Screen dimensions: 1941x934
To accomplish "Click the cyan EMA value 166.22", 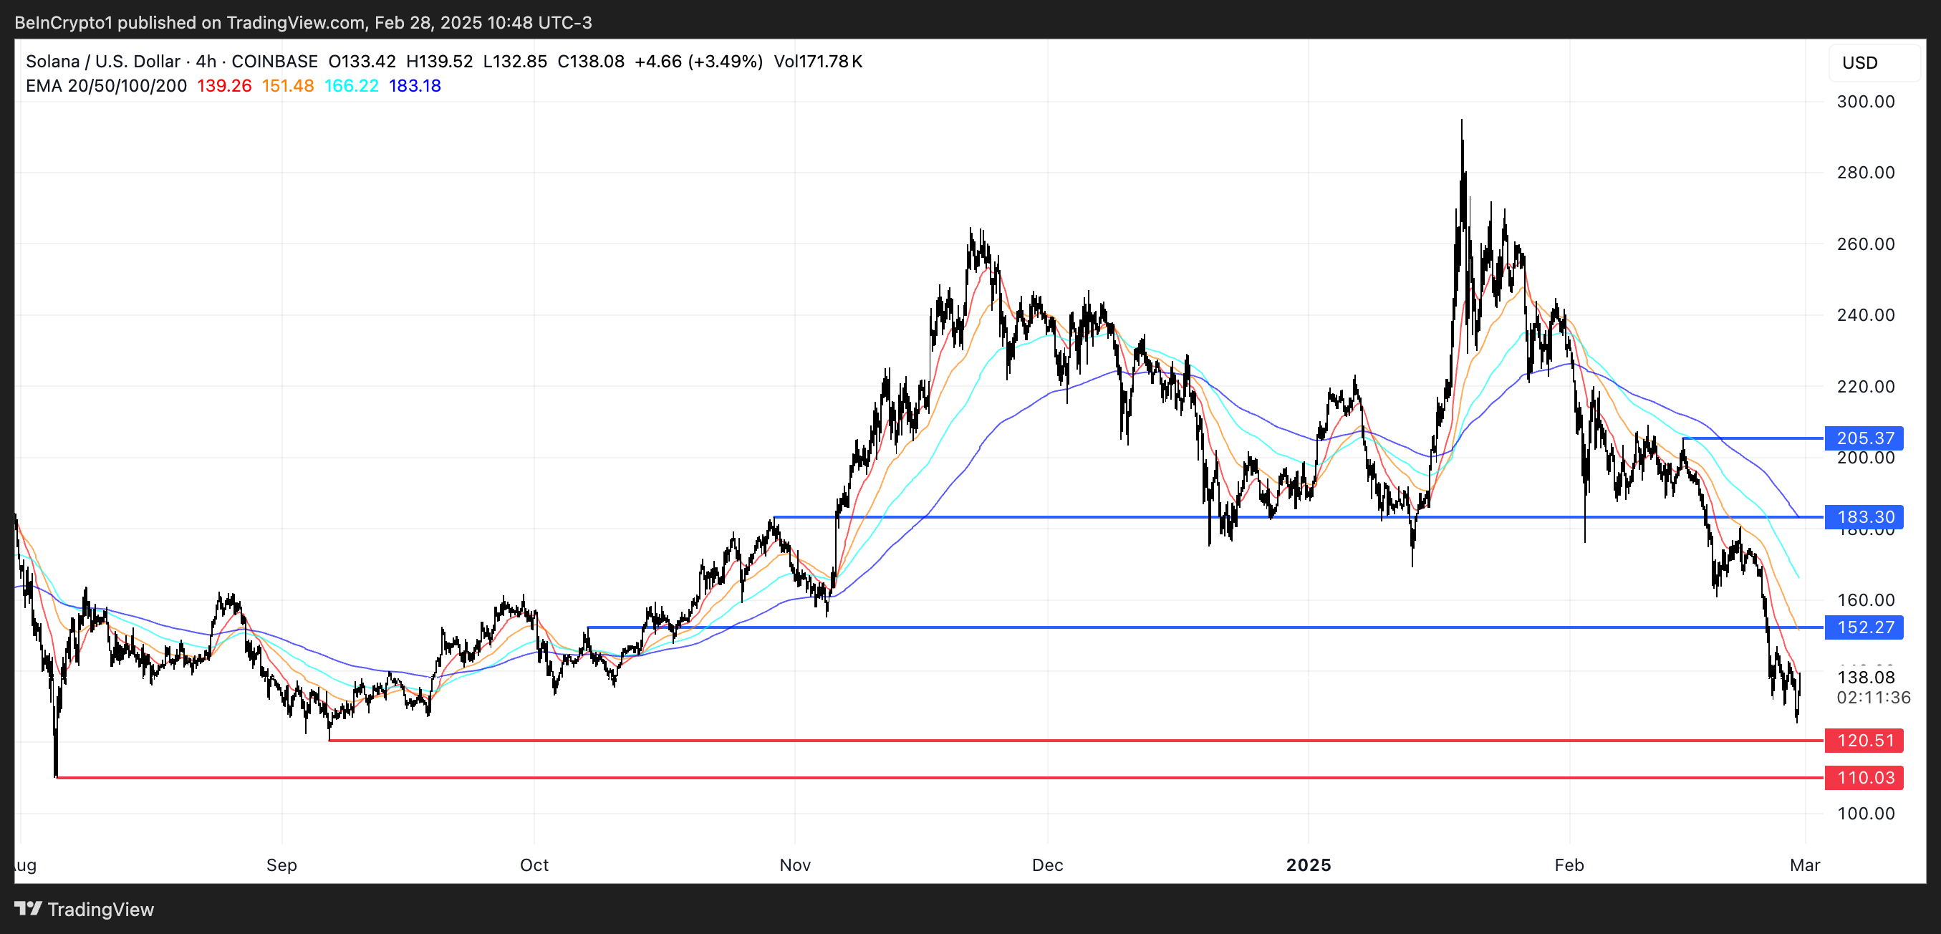I will (351, 86).
